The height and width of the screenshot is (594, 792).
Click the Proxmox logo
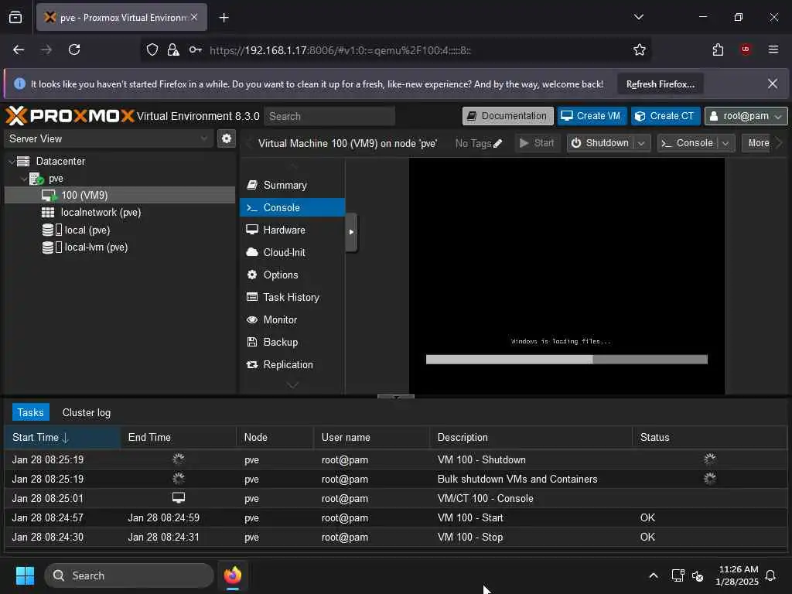70,116
